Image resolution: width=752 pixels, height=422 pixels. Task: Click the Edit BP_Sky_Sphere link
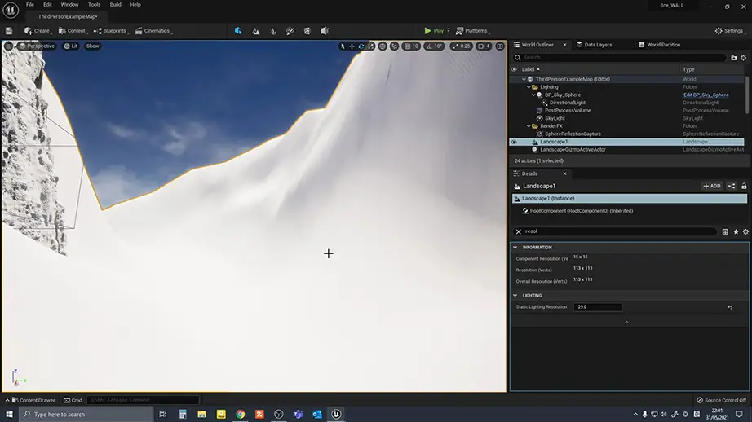point(706,95)
